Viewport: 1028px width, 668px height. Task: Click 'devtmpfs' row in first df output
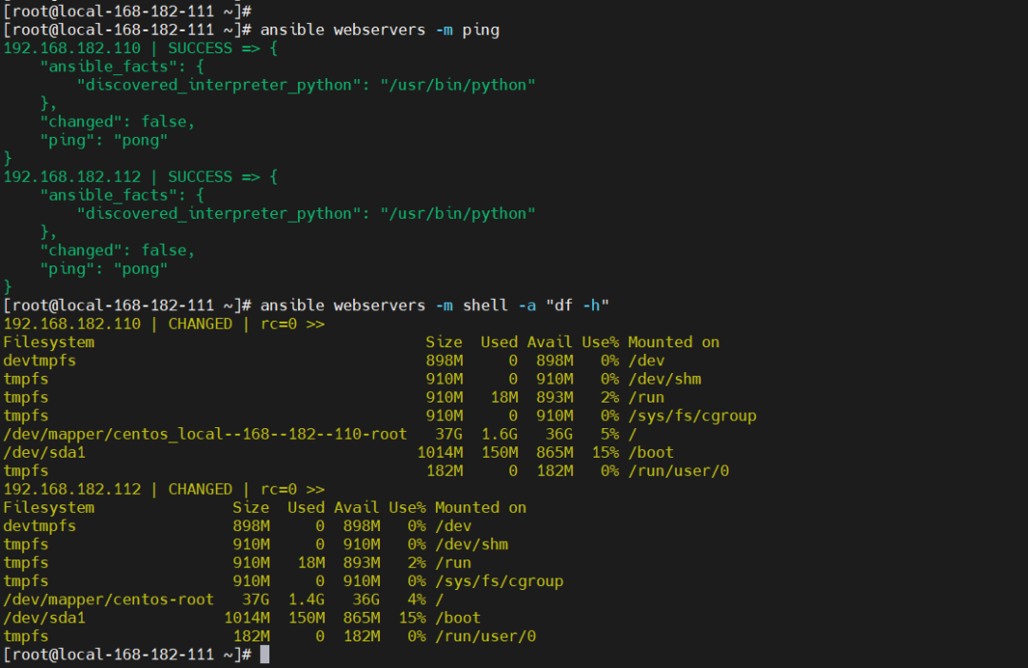coord(334,361)
